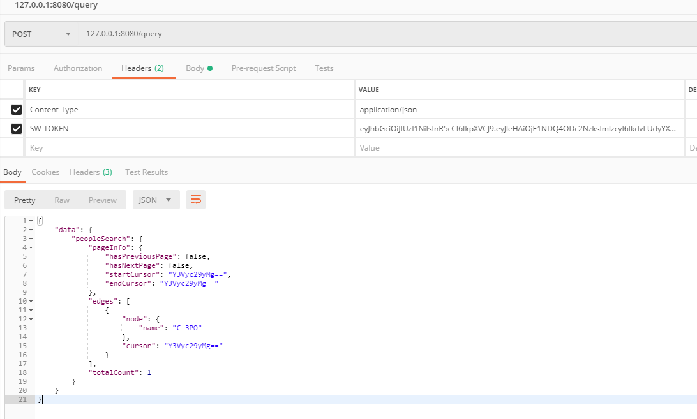Click the "C-3PO" name value
This screenshot has height=419, width=697.
186,328
